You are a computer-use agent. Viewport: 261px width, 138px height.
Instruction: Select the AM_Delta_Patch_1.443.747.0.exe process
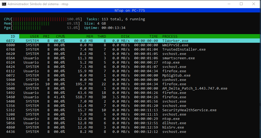(195, 88)
